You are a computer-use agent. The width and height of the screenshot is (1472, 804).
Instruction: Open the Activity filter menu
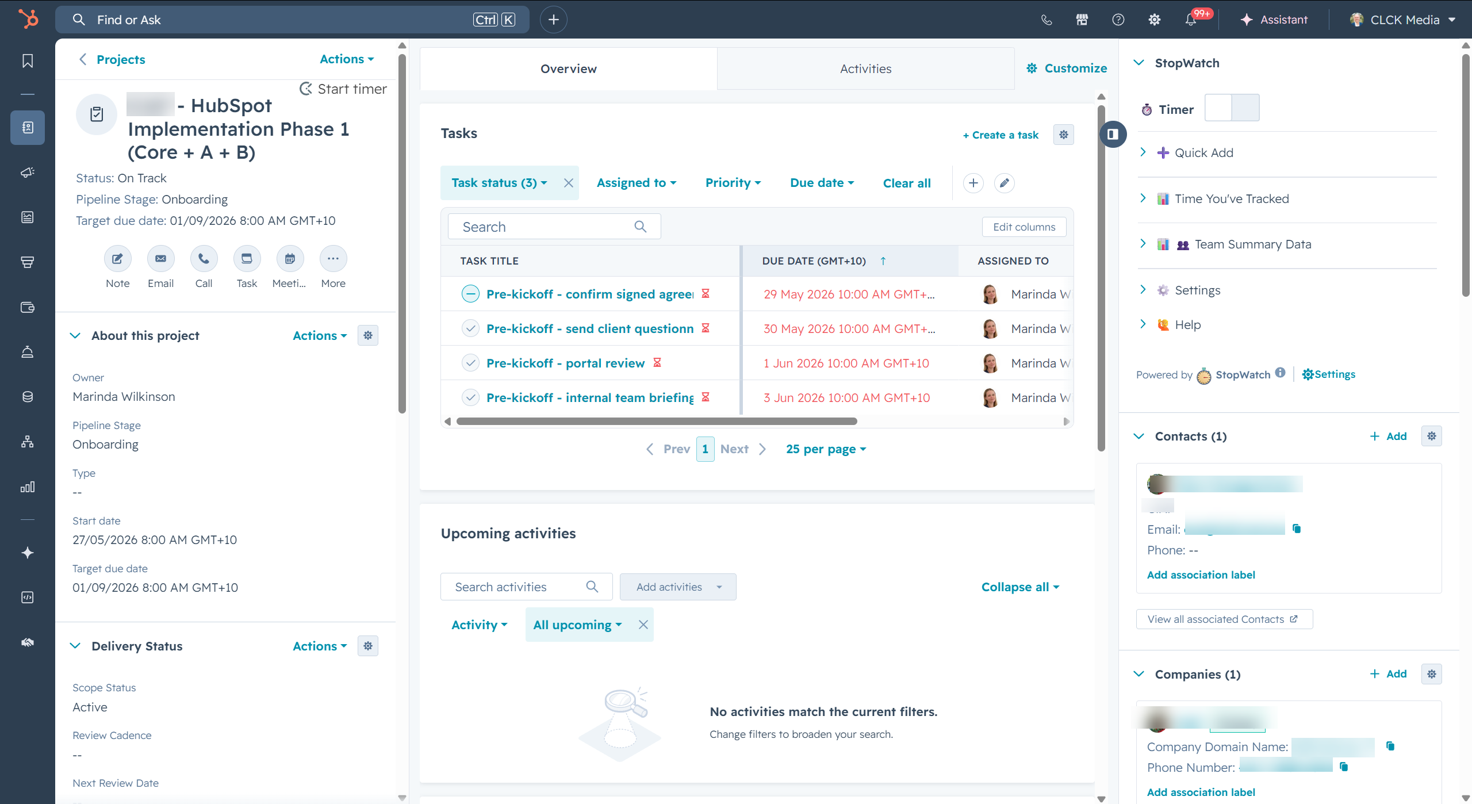tap(479, 625)
